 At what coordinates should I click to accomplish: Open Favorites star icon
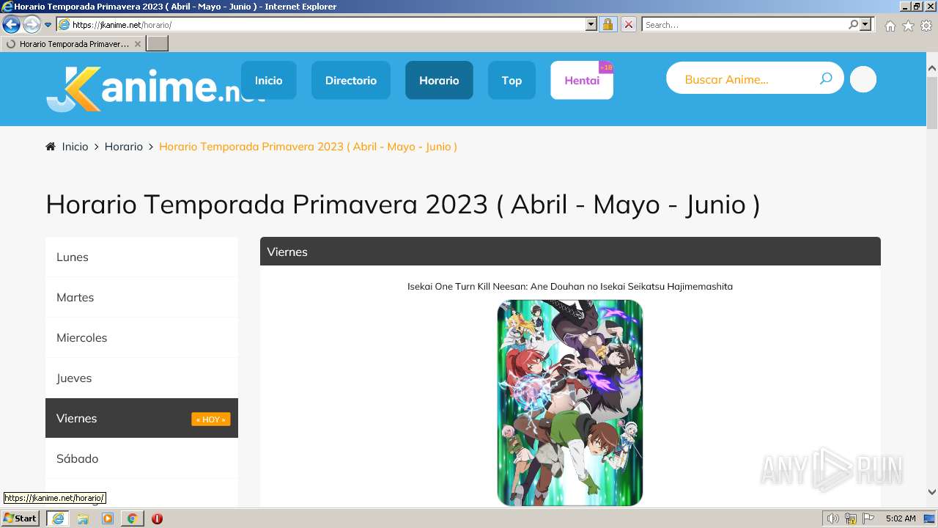tap(908, 26)
